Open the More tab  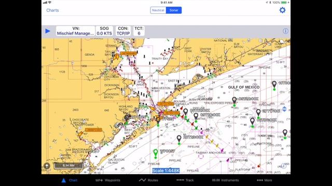[264, 180]
